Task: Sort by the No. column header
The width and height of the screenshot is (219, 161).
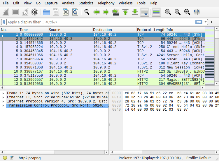Action: click(10, 30)
